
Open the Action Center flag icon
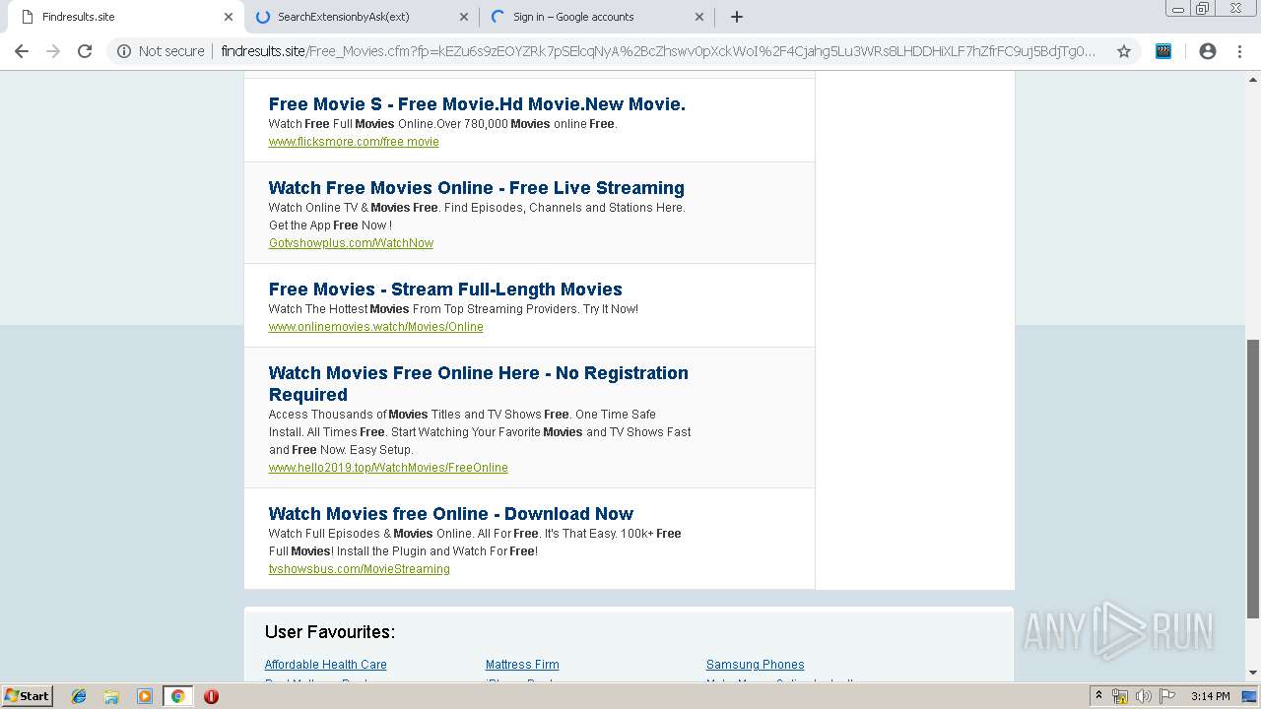coord(1167,696)
